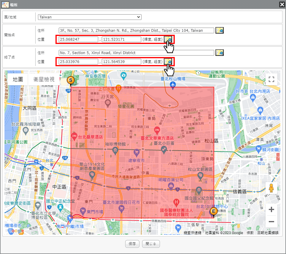
Task: Switch to 衛星檢視 satellite view tab
Action: [x=44, y=79]
